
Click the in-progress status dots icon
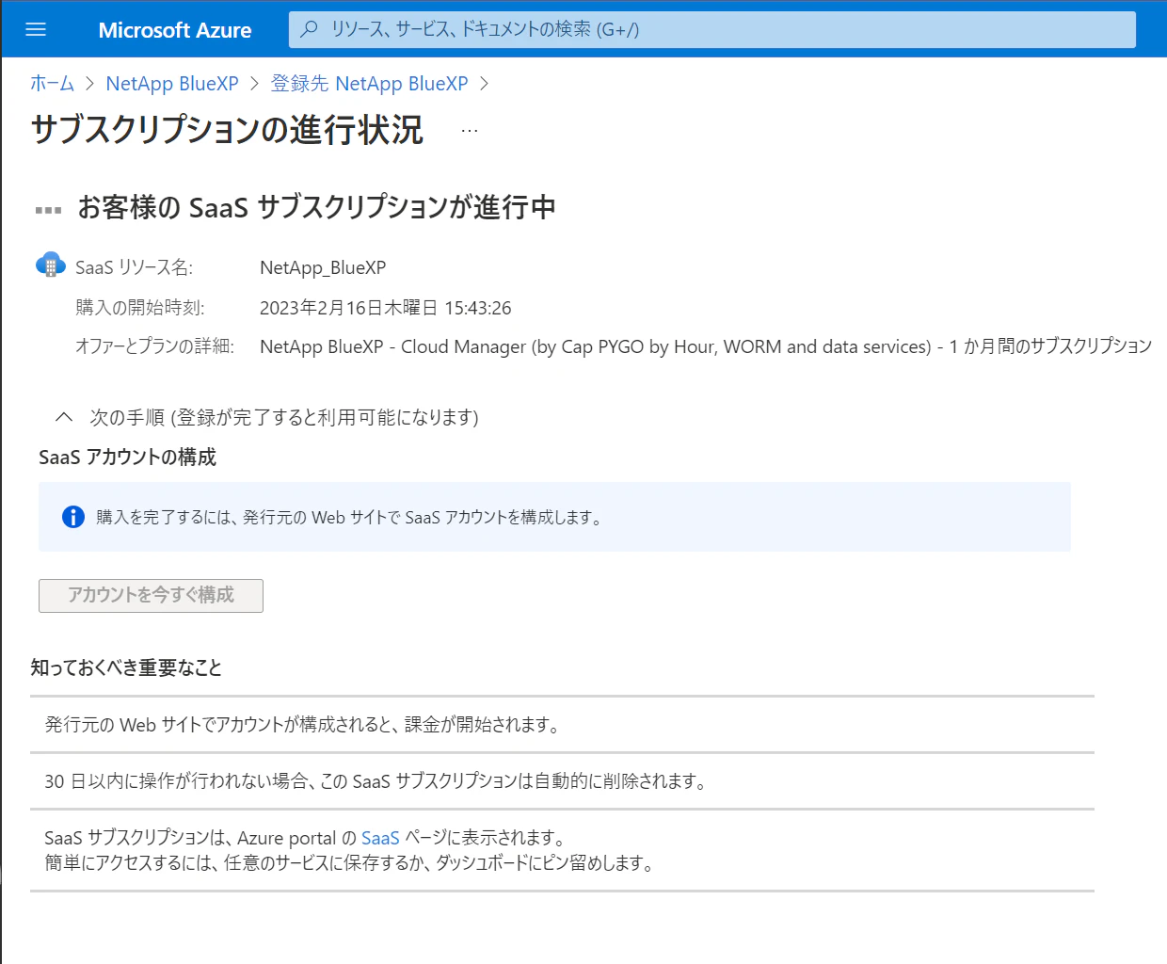(x=48, y=210)
